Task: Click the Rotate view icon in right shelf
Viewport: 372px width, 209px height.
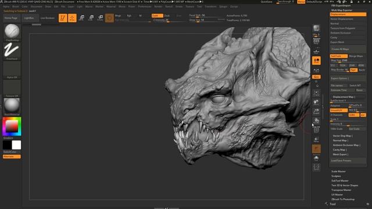Action: (x=316, y=121)
